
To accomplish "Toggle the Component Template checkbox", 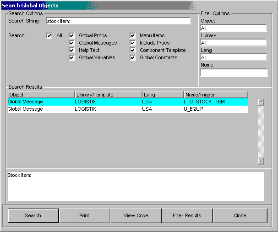I will [x=132, y=51].
